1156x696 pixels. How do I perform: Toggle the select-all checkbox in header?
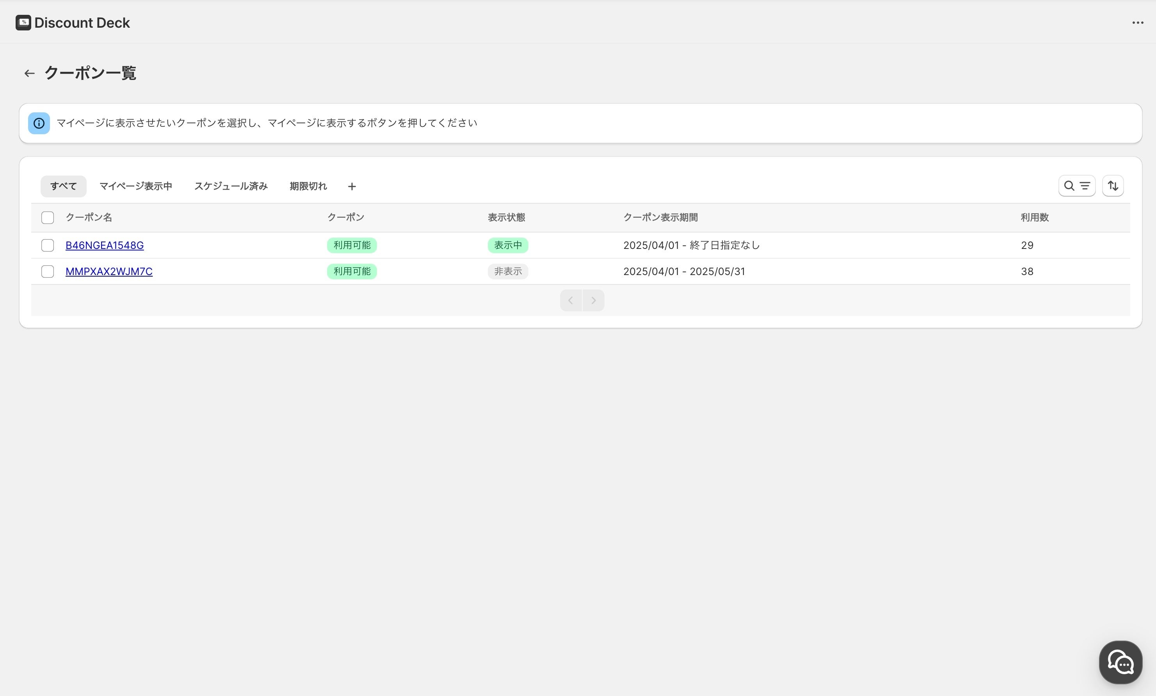[47, 218]
